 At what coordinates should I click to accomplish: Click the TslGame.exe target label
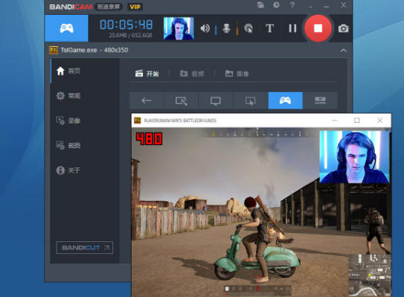point(94,50)
